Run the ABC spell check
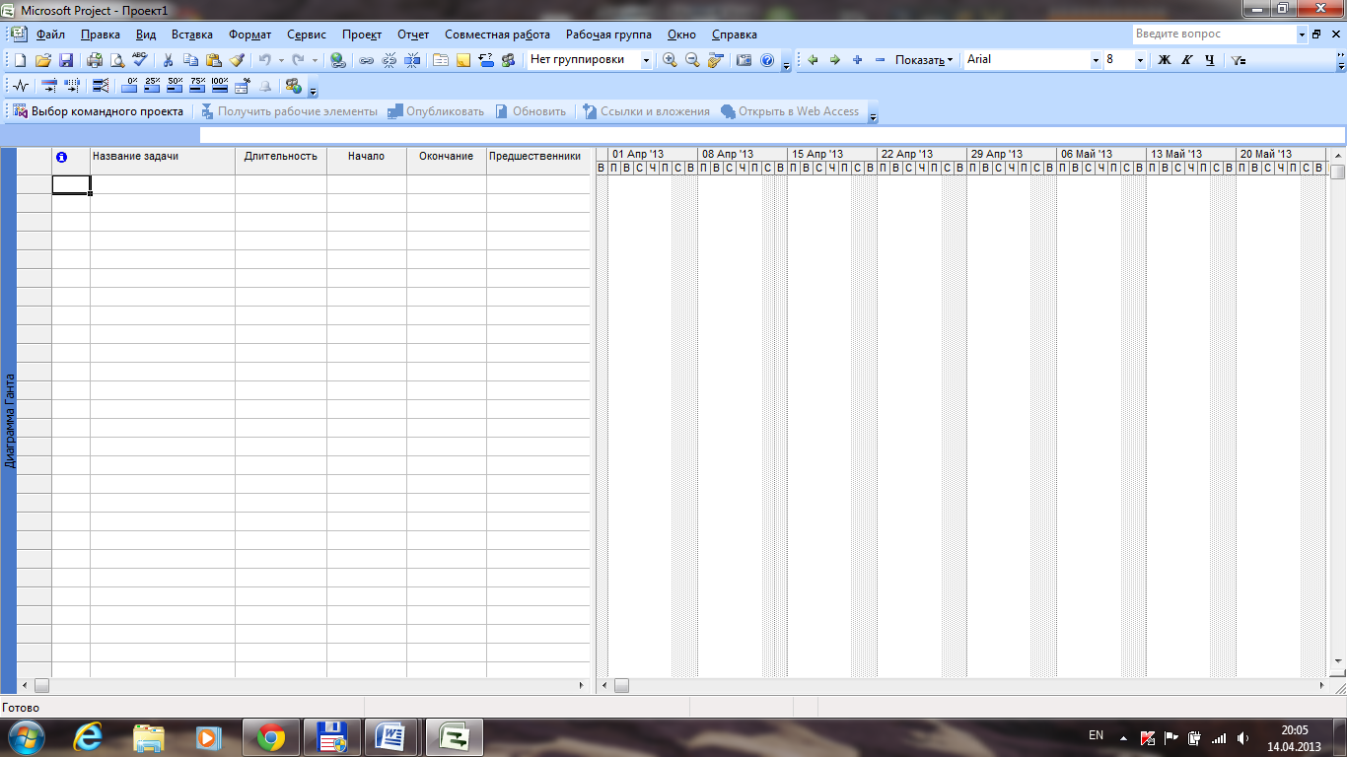This screenshot has height=757, width=1347. [x=140, y=60]
